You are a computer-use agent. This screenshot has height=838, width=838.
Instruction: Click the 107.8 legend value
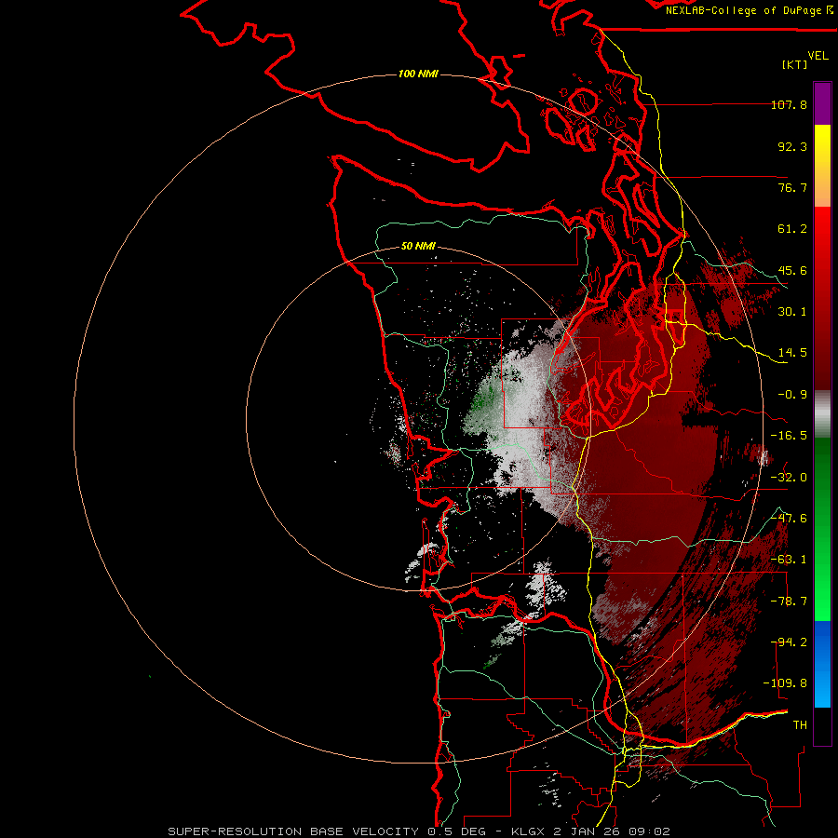[789, 104]
